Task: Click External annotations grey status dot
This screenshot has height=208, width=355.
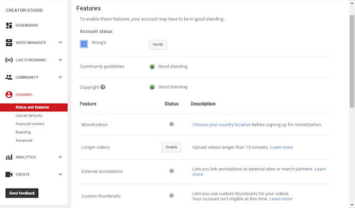Action: click(x=171, y=171)
